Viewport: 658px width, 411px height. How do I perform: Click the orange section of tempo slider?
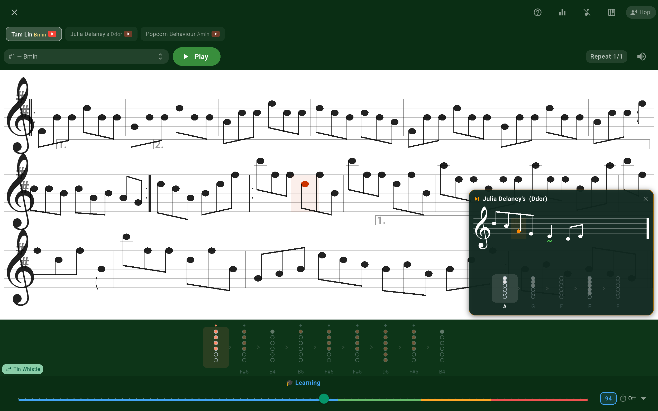pos(456,400)
